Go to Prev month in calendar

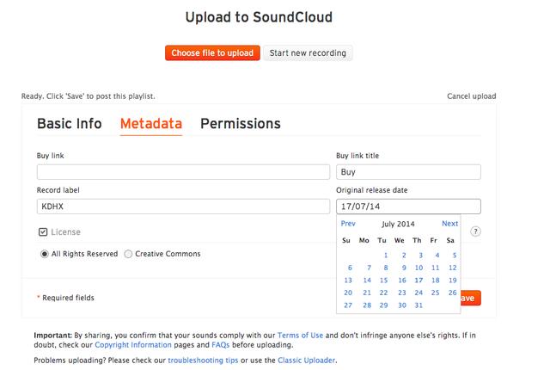coord(348,224)
